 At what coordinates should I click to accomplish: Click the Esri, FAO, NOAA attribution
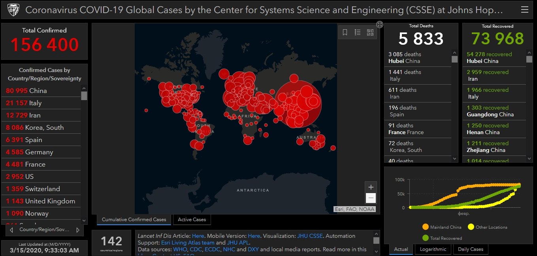tap(354, 209)
